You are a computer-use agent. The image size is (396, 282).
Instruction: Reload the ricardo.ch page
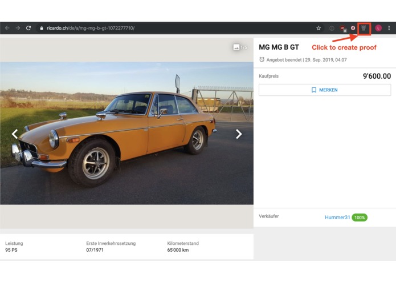[x=28, y=28]
